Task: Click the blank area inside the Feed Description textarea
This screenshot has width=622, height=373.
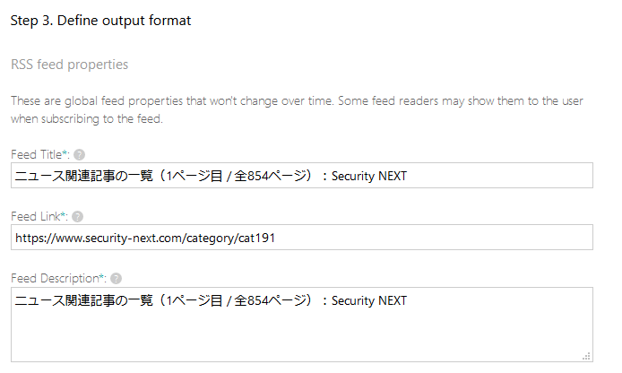Action: tap(302, 334)
